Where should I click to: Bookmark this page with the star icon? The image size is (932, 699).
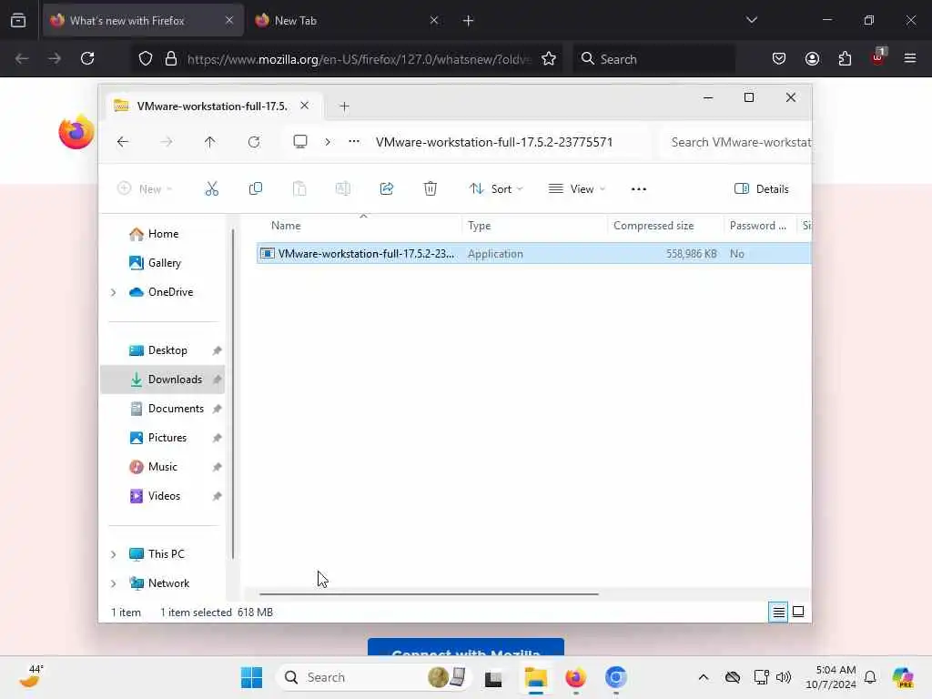coord(549,58)
